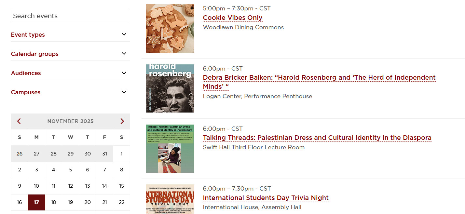Click the Talking Threads poster thumbnail

tap(170, 149)
